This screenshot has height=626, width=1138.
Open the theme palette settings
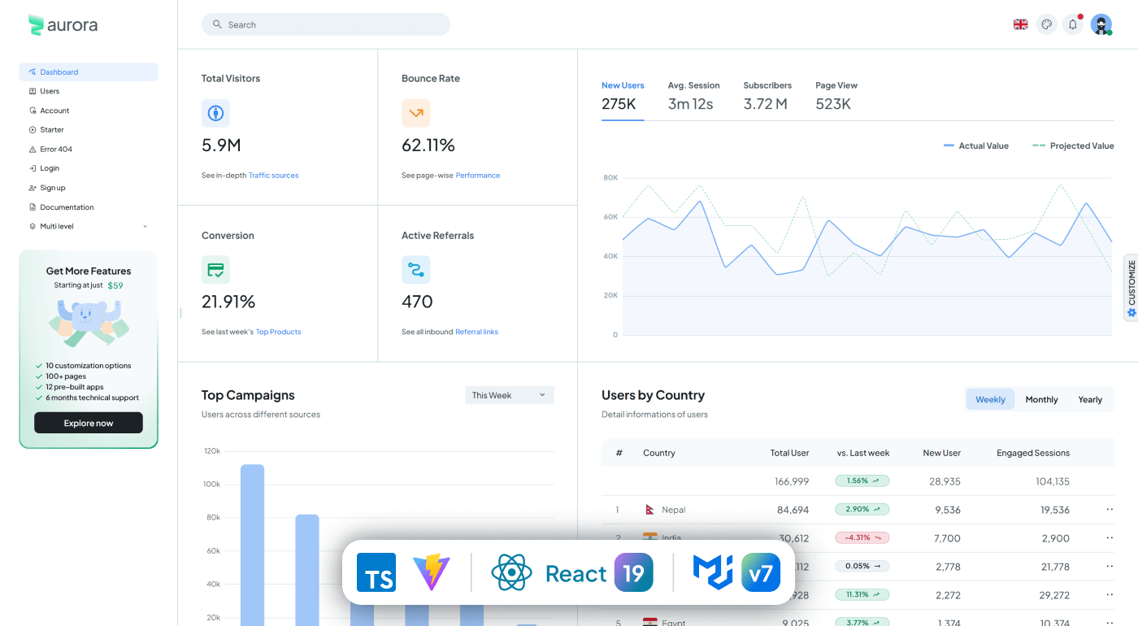click(1046, 24)
